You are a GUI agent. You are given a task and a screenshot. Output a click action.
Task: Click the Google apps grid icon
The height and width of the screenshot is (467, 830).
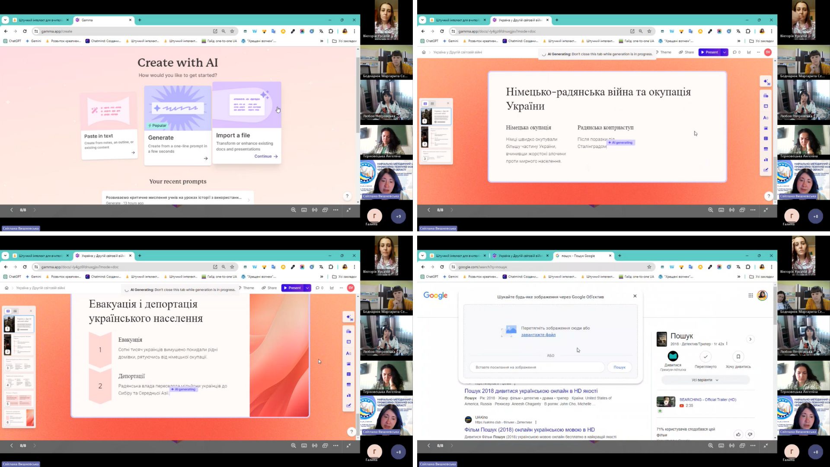pos(750,295)
